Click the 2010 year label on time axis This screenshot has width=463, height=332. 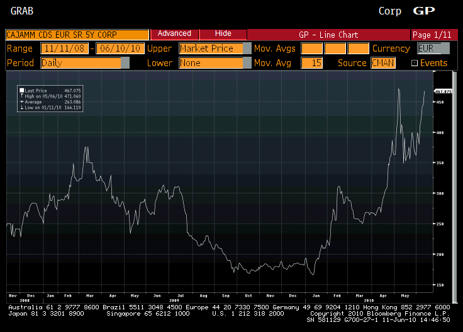click(369, 301)
